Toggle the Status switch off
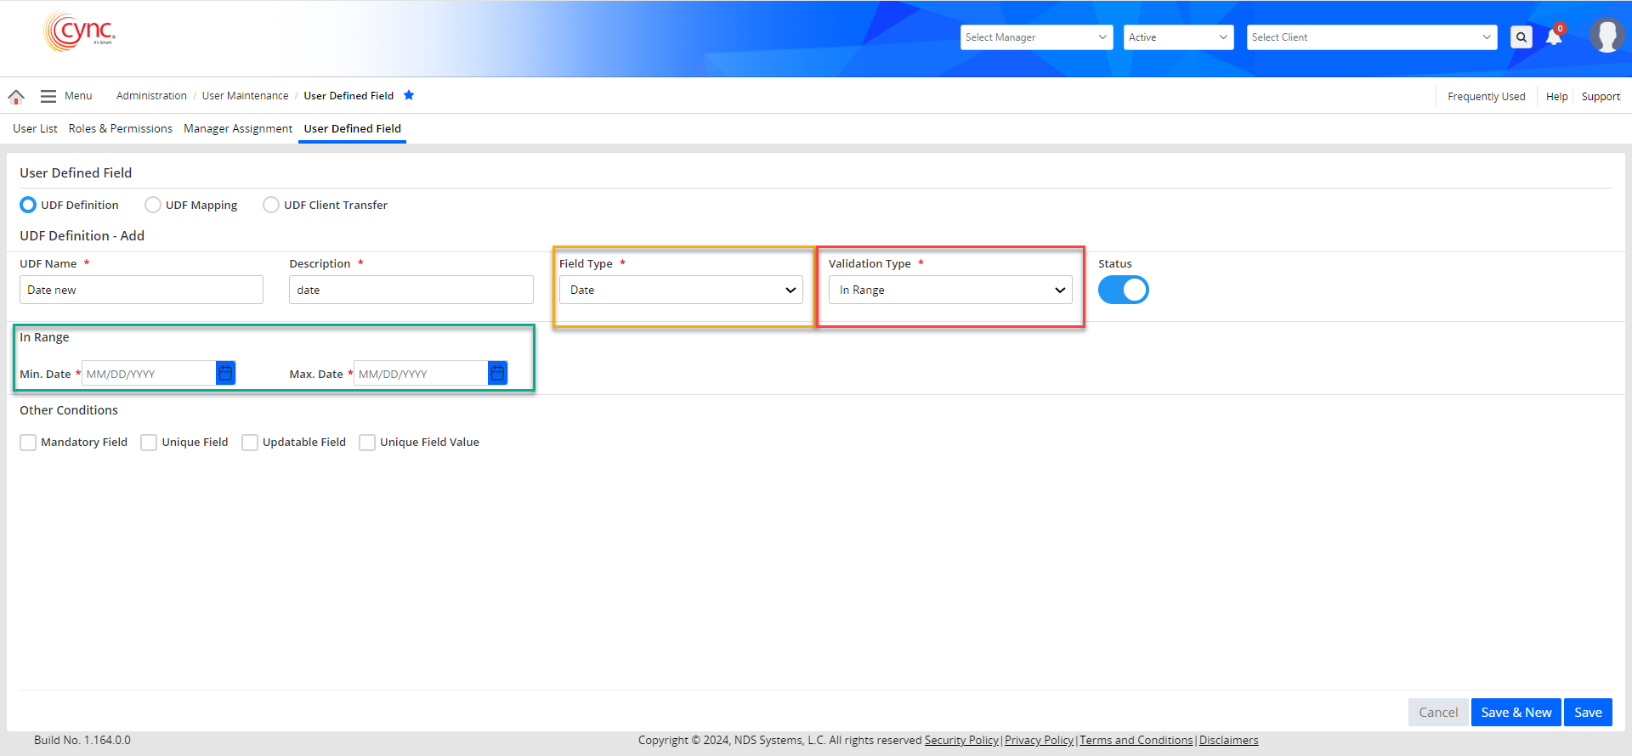The width and height of the screenshot is (1632, 756). pyautogui.click(x=1123, y=290)
